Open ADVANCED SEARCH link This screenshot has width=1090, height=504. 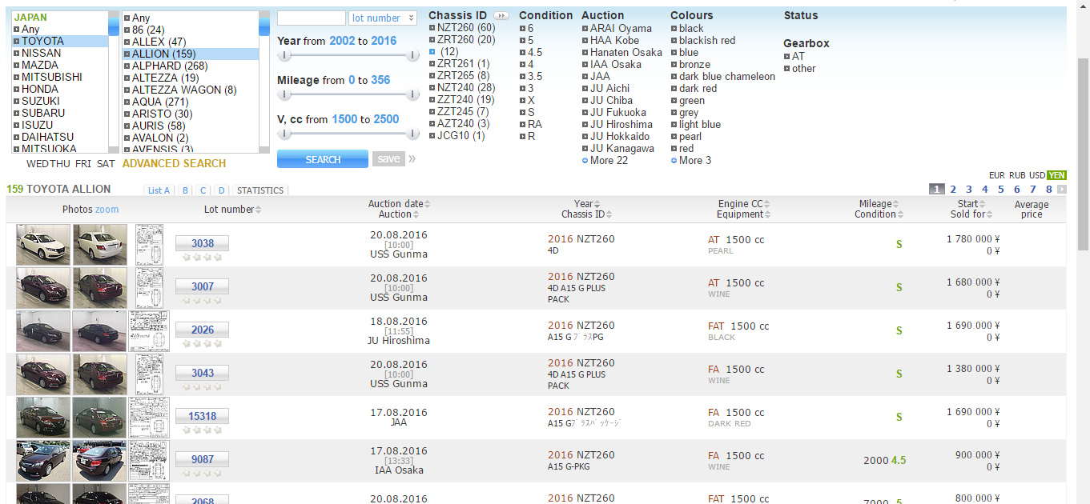tap(174, 163)
